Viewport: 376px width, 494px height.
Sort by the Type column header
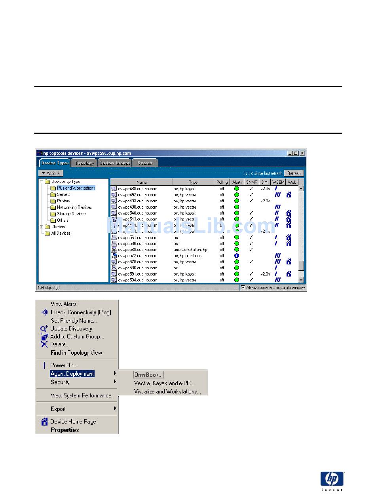[193, 182]
